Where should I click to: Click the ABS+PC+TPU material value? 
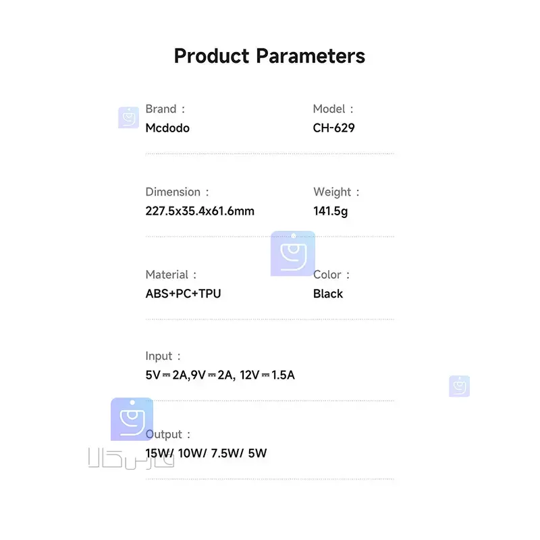click(x=183, y=294)
